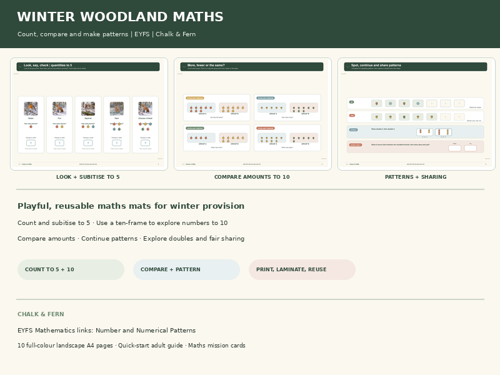Image resolution: width=500 pixels, height=375 pixels.
Task: Click the blue Double tag in patterns preview
Action: [353, 130]
